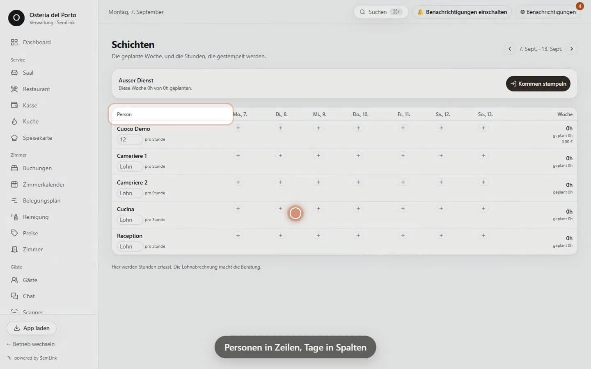Edit Cuoco Demo hourly wage field
This screenshot has width=591, height=369.
(130, 139)
